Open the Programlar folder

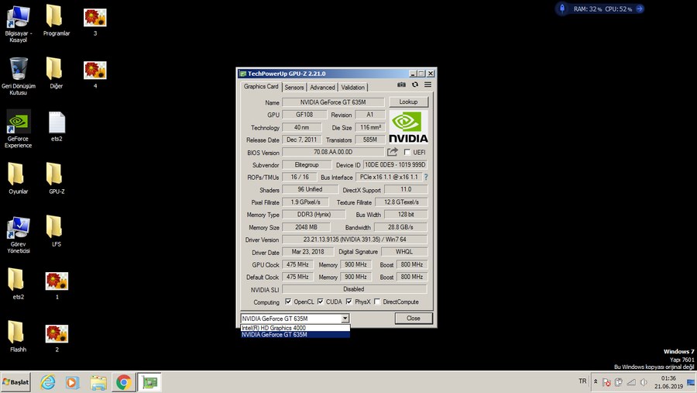point(57,20)
